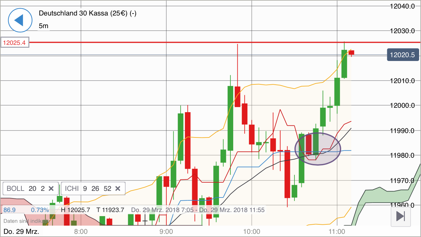Click the high value H 12025.7
Screen dimensions: 421x237
(x=75, y=210)
